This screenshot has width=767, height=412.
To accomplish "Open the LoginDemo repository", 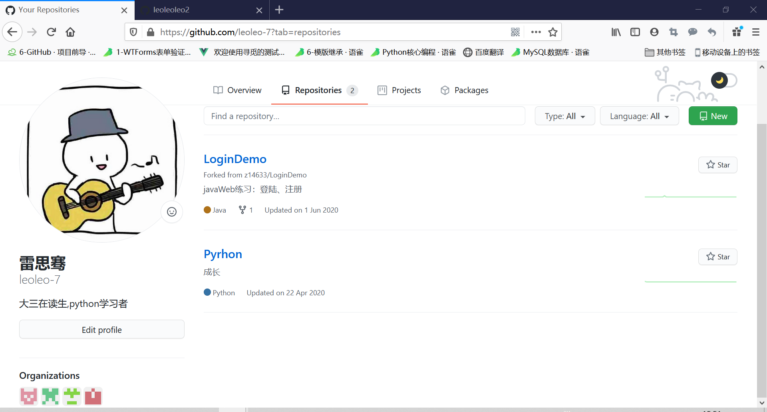I will (x=235, y=159).
